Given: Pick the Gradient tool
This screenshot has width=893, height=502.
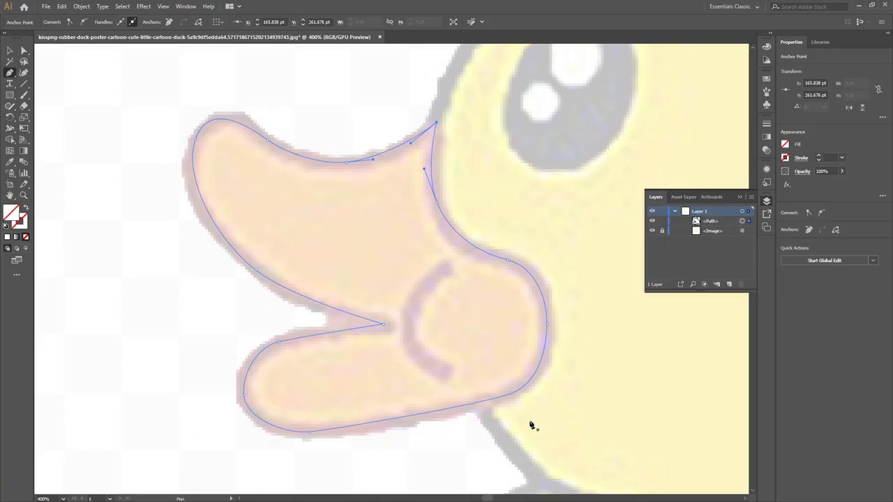Looking at the screenshot, I should tap(24, 151).
